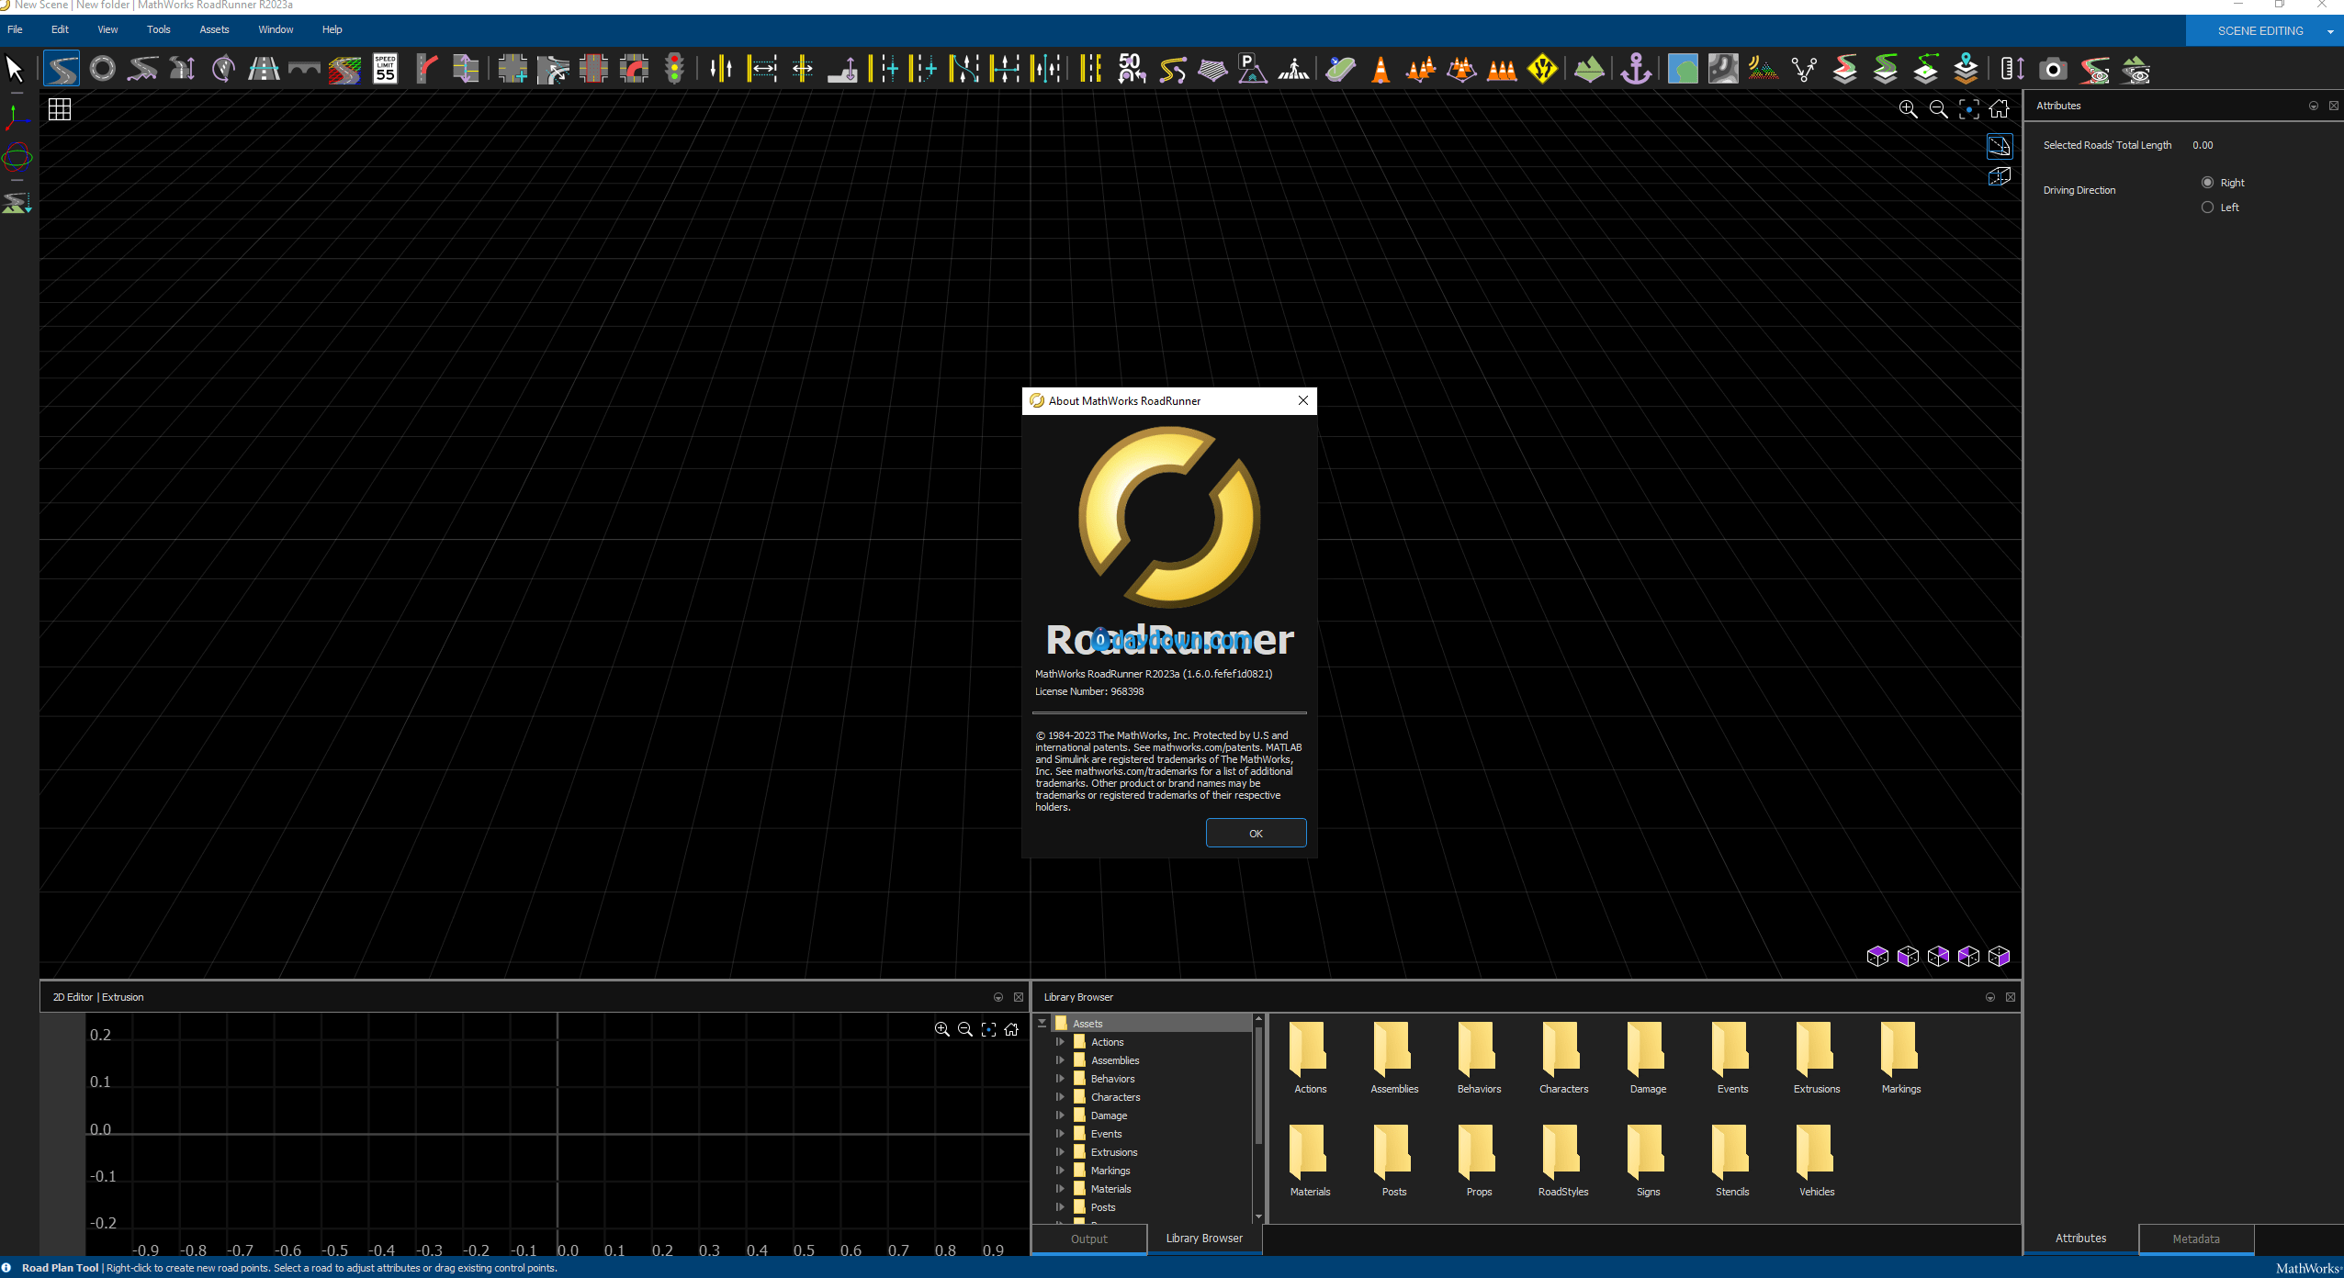This screenshot has height=1278, width=2344.
Task: Open the Signs folder thumbnail
Action: [x=1648, y=1161]
